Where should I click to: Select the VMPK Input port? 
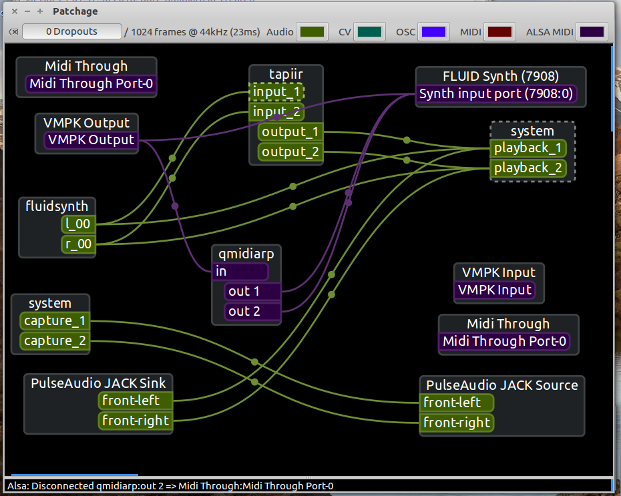coord(495,290)
